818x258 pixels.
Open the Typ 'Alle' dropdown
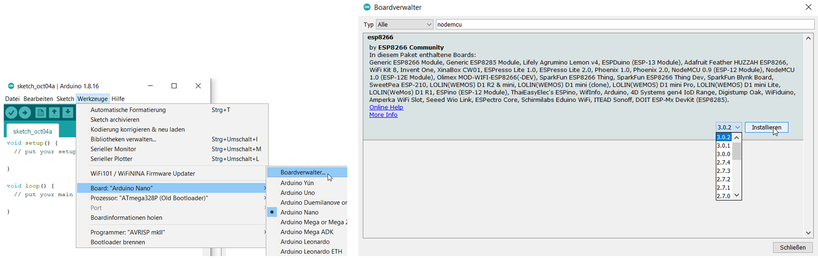pos(404,24)
